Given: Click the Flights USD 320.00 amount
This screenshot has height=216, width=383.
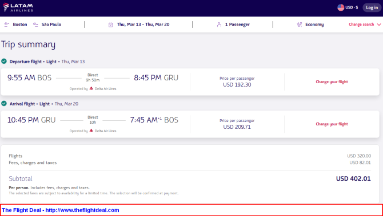Looking at the screenshot, I should tap(359, 156).
